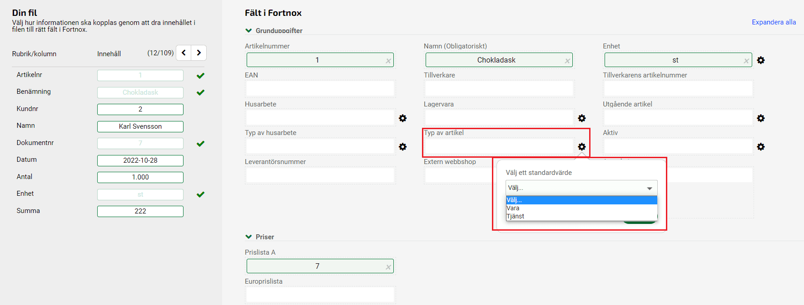Click the Lagervara field
This screenshot has height=305, width=804.
tap(499, 118)
